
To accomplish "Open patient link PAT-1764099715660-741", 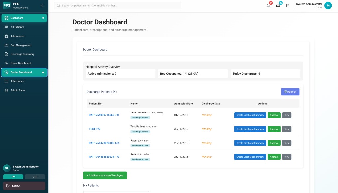I will 104,115.
